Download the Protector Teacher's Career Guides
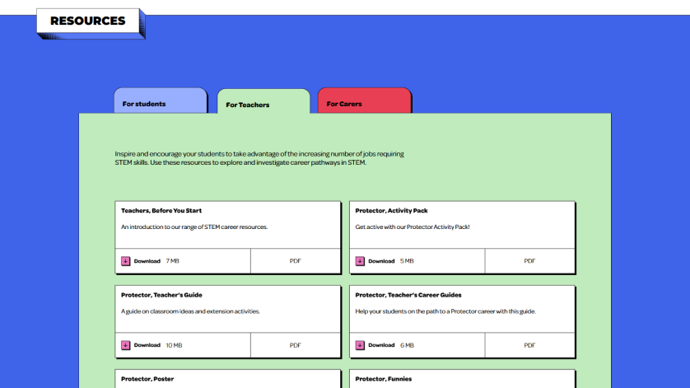Screen dimensions: 690x388 pos(381,345)
